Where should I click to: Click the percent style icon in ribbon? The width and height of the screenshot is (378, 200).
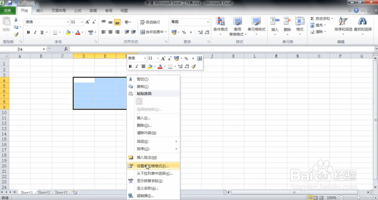(184, 32)
